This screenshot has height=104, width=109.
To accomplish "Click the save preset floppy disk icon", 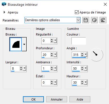I will (x=86, y=20).
